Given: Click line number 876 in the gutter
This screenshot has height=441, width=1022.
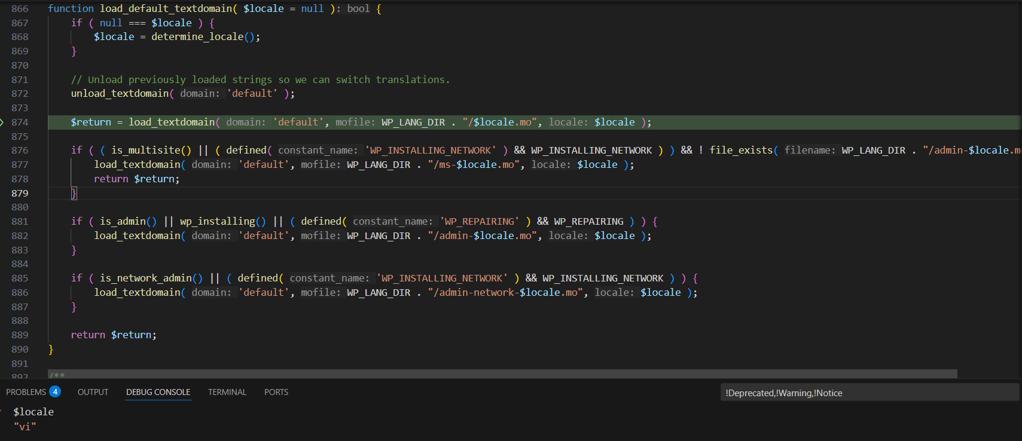Looking at the screenshot, I should point(20,150).
